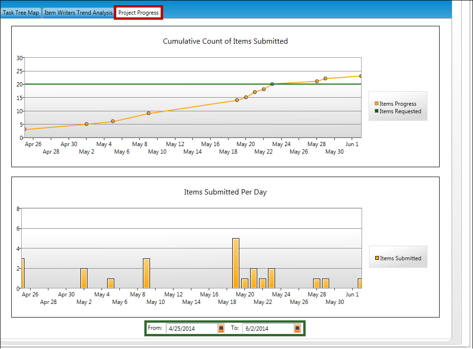
Task: Select the Project Progress tab
Action: pos(138,13)
